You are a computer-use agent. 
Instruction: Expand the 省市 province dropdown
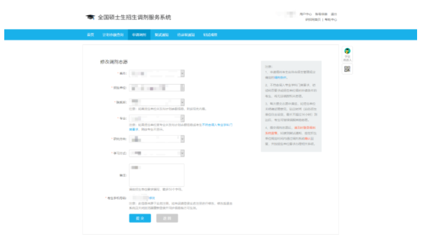(x=157, y=74)
